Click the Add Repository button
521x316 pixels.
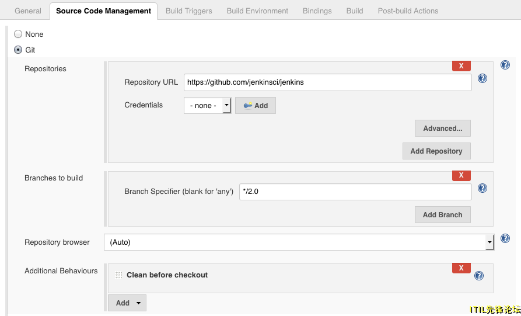(436, 151)
